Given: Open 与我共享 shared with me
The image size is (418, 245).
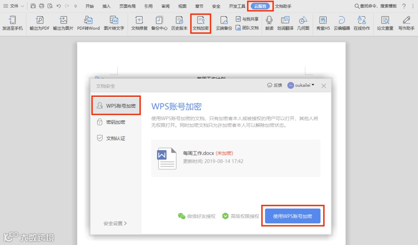Looking at the screenshot, I should pyautogui.click(x=247, y=19).
